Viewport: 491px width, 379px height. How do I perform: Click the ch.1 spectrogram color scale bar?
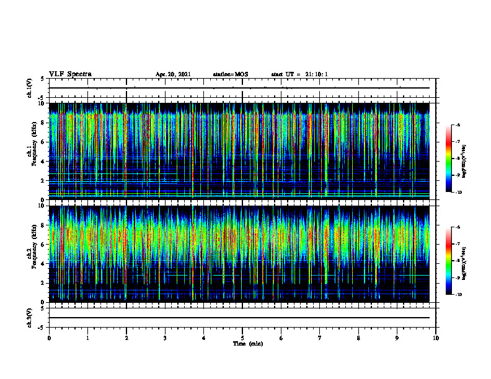[x=449, y=159]
